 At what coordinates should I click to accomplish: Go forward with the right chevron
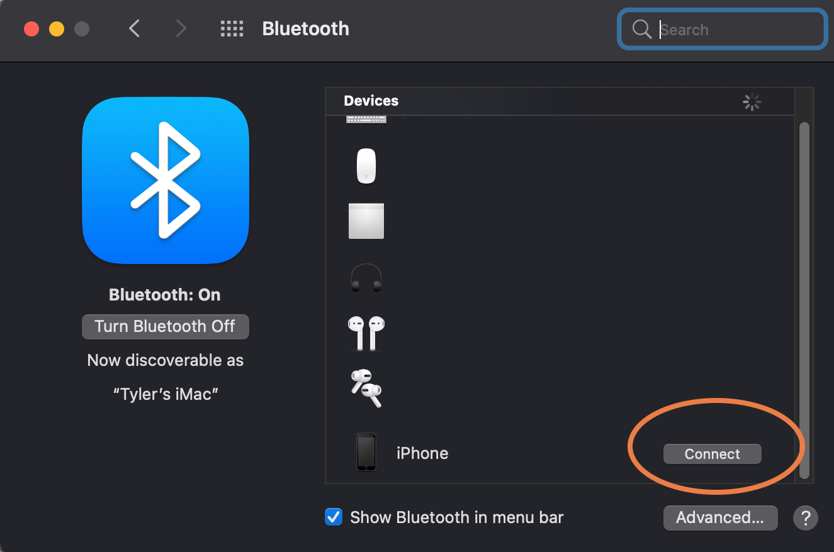point(181,28)
